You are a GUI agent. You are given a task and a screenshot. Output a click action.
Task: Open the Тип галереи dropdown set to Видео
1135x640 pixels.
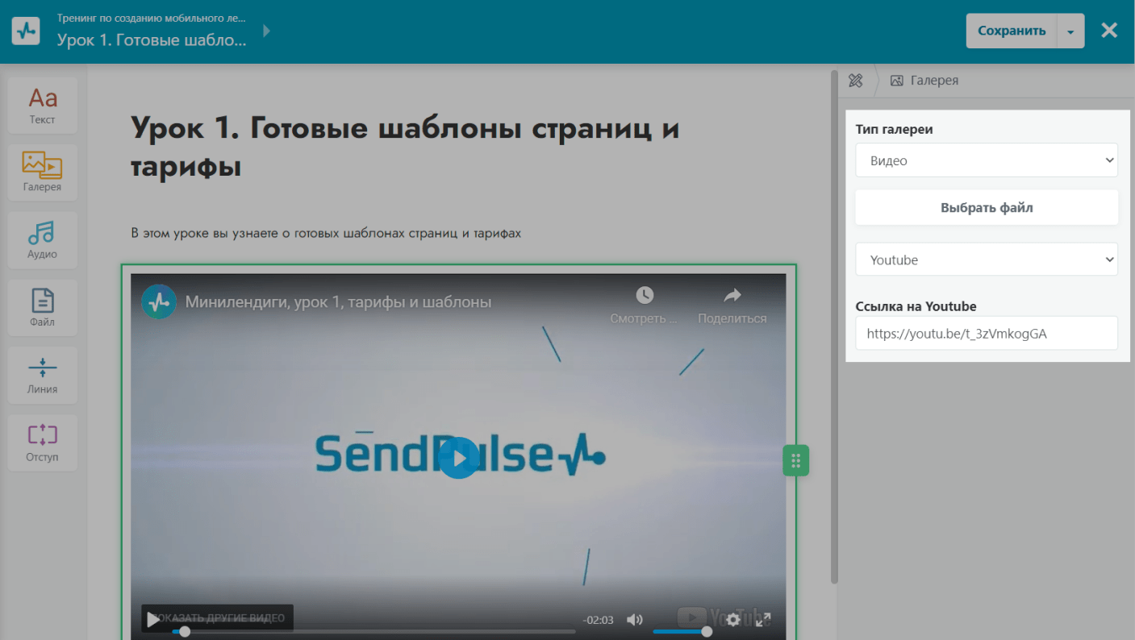tap(987, 160)
